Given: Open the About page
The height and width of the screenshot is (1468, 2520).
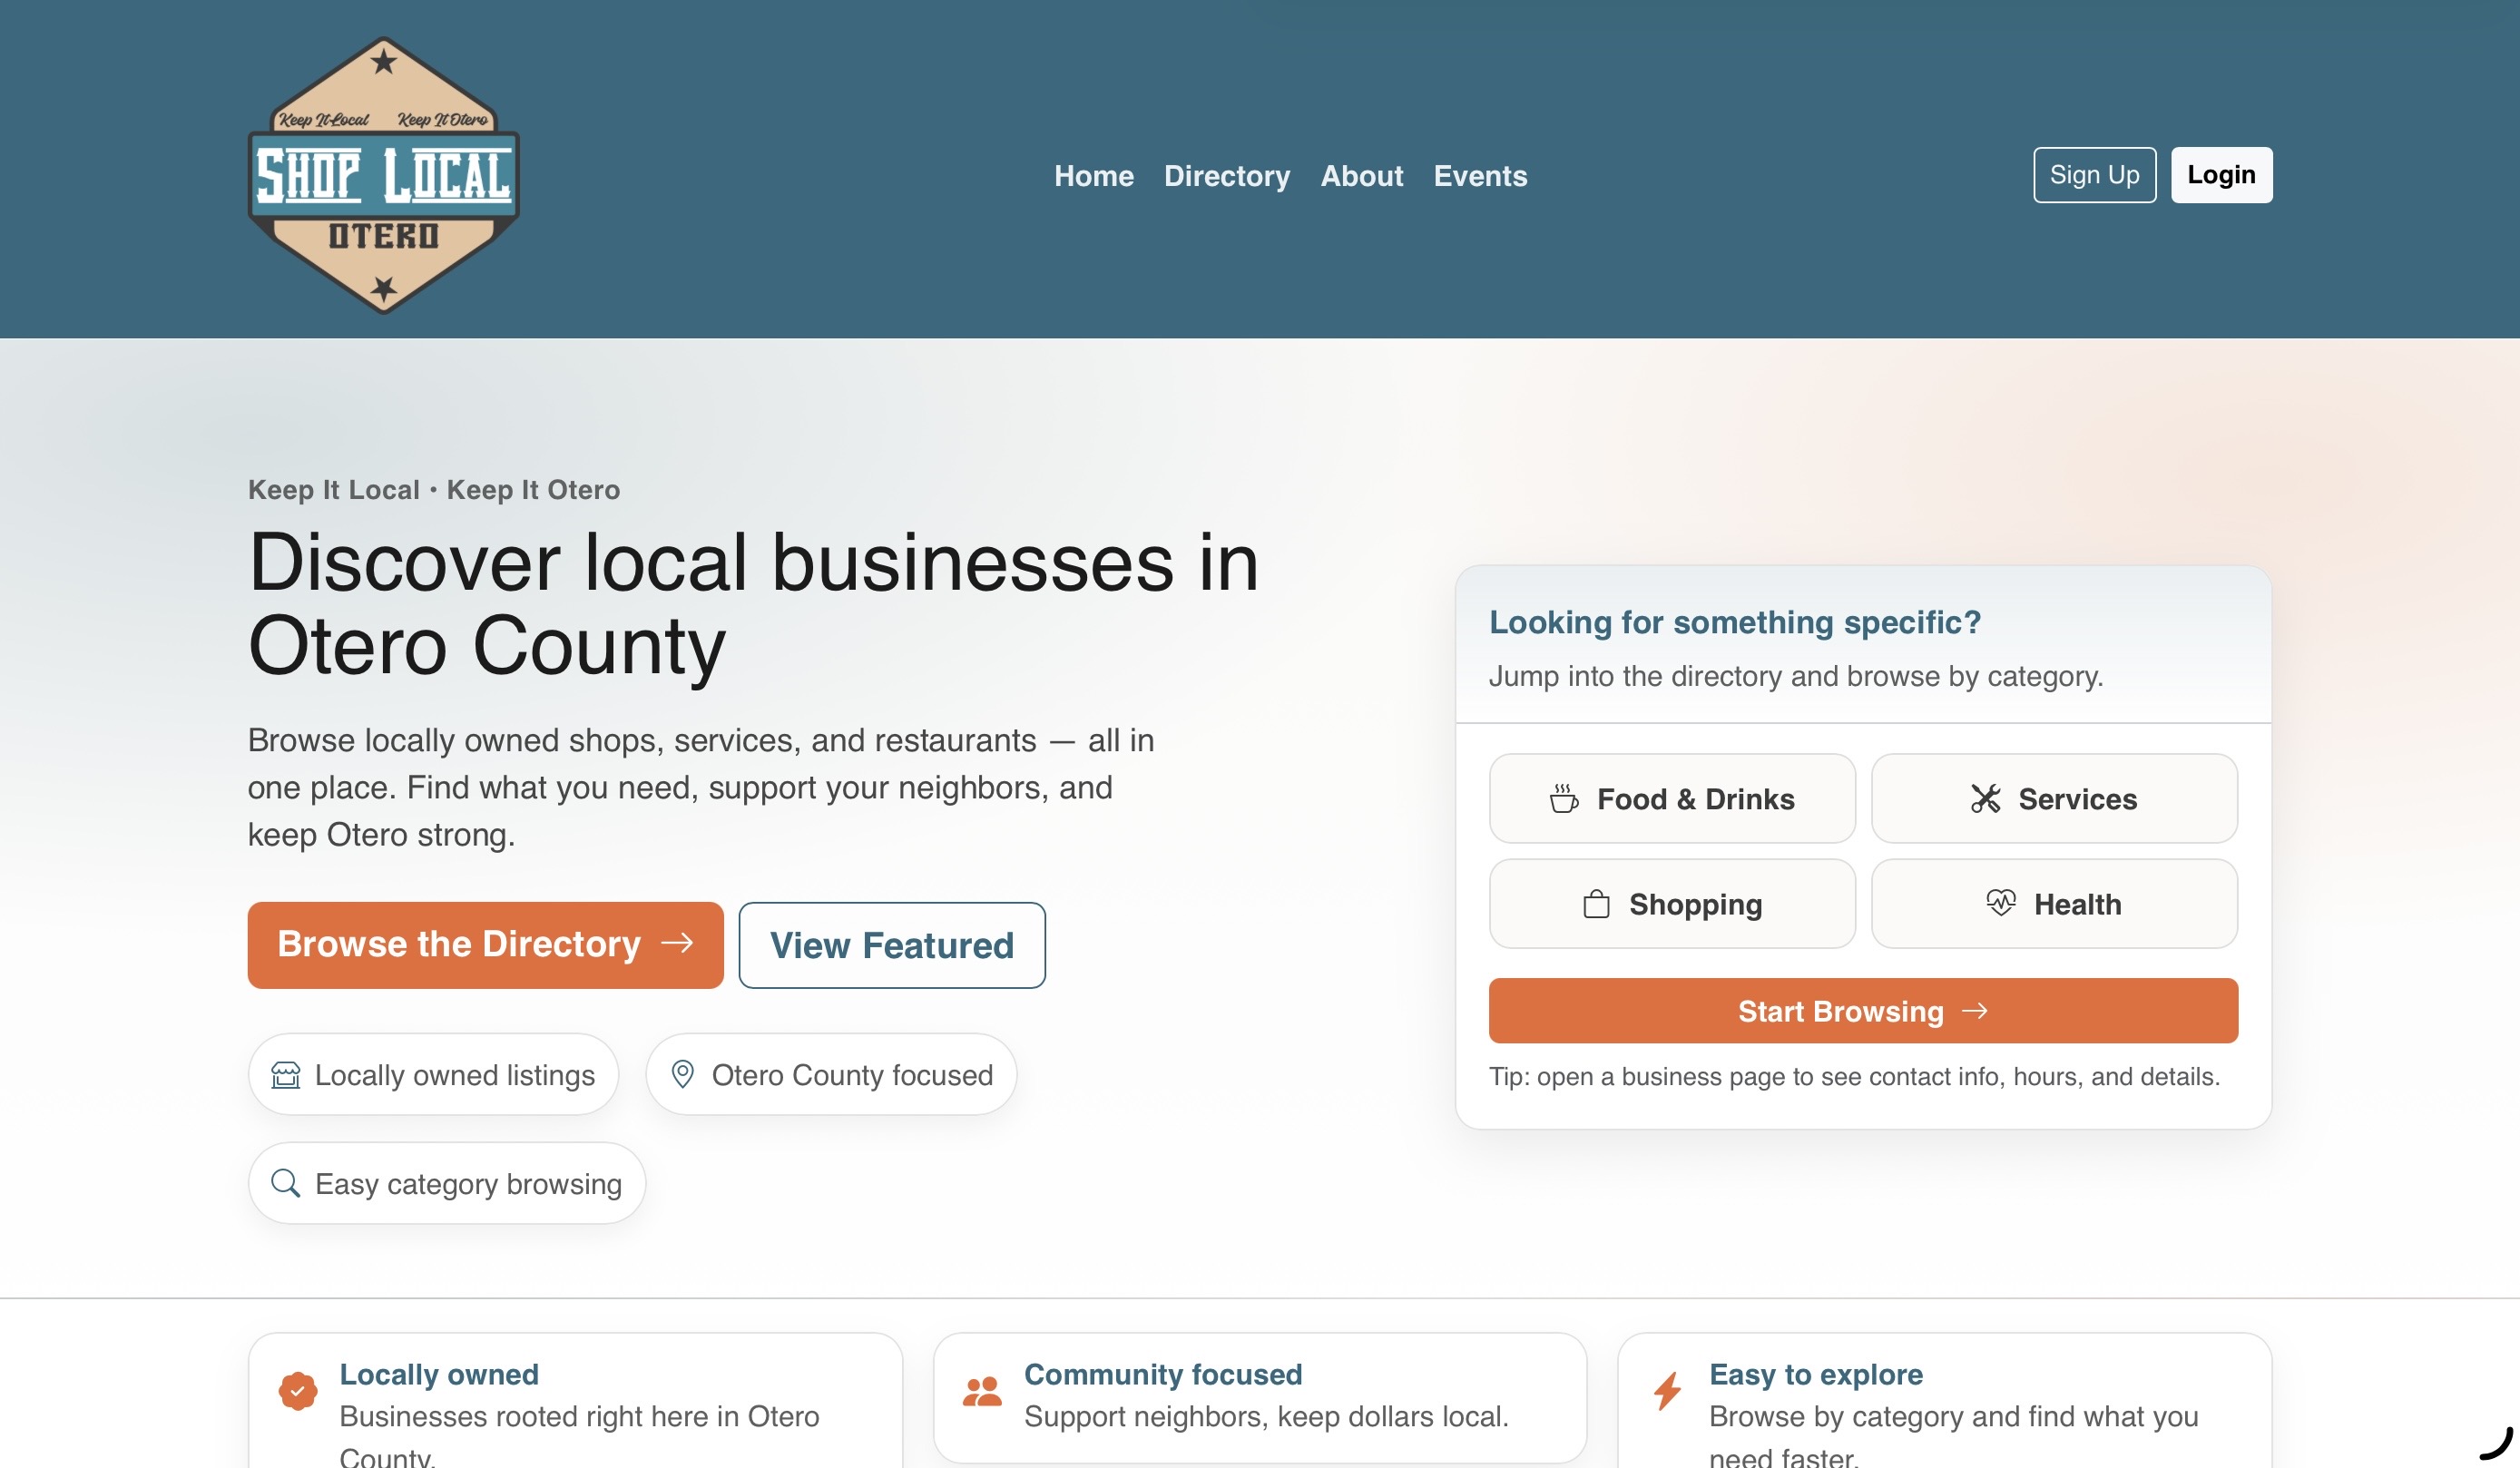Looking at the screenshot, I should [1363, 176].
